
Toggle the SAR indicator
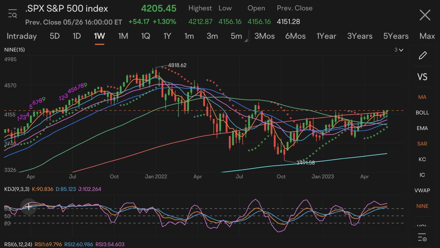coord(422,144)
